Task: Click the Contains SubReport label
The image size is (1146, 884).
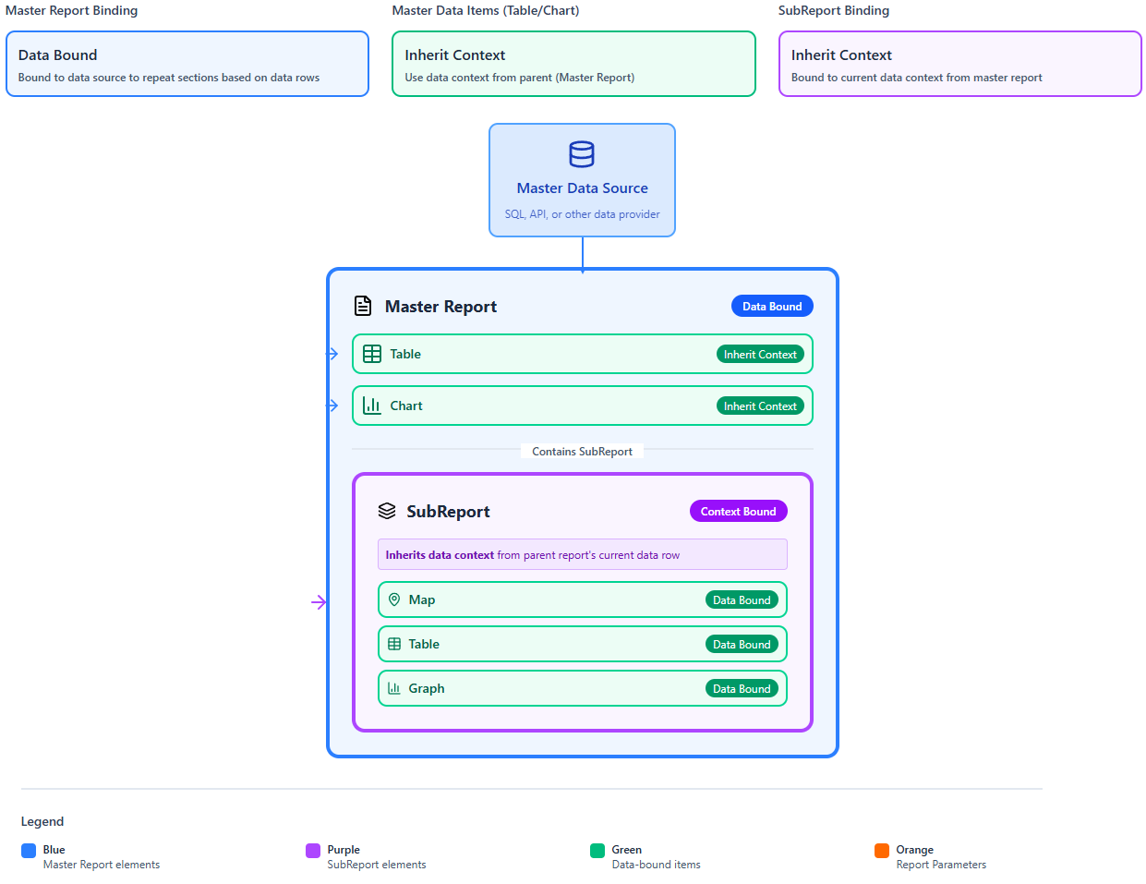Action: pyautogui.click(x=582, y=451)
